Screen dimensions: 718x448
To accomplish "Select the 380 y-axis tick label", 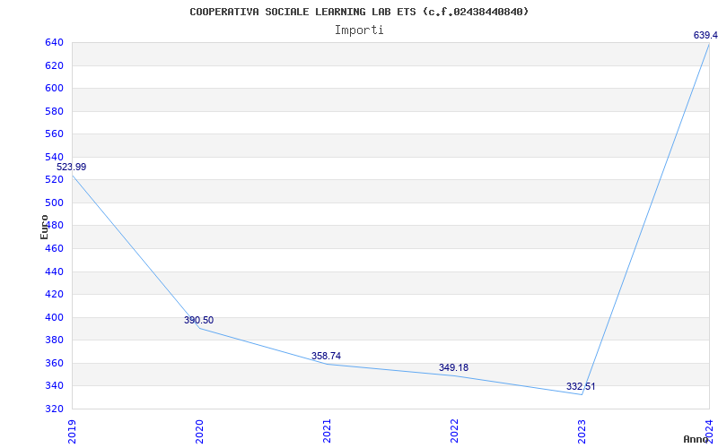I will [x=54, y=340].
